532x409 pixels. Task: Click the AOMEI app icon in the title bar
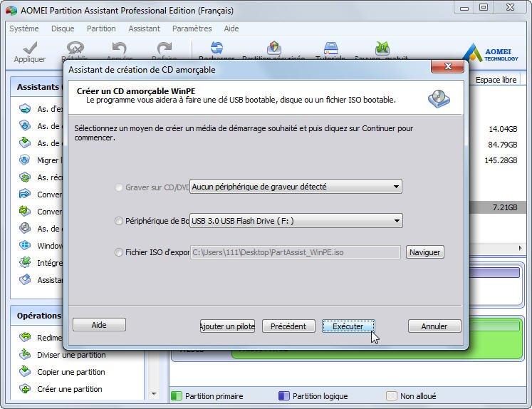11,11
